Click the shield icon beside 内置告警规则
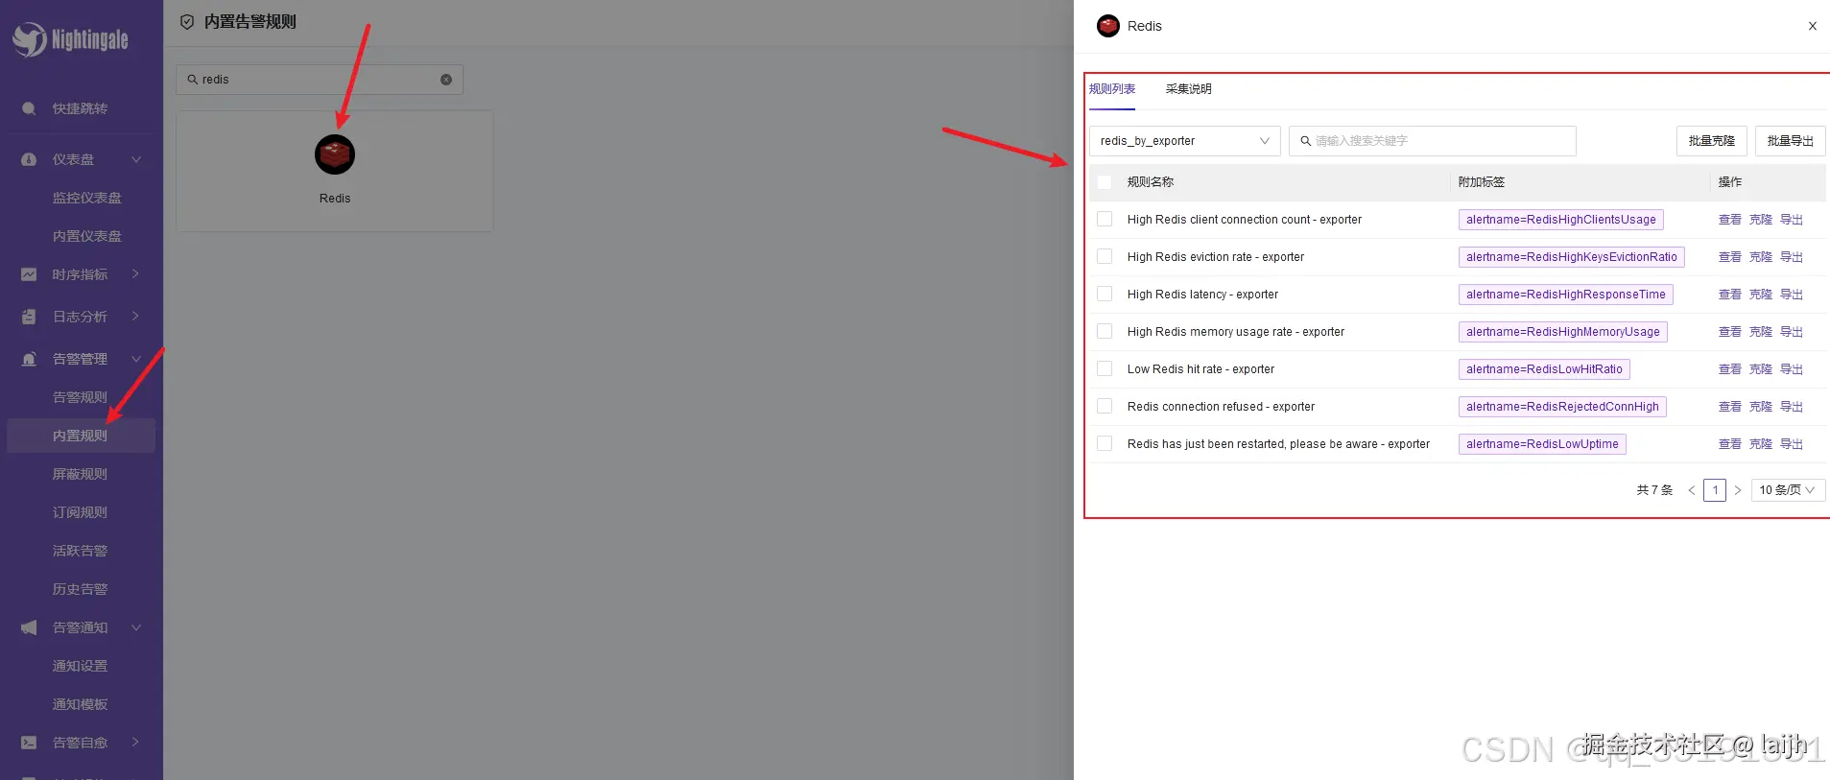The image size is (1830, 780). click(187, 21)
